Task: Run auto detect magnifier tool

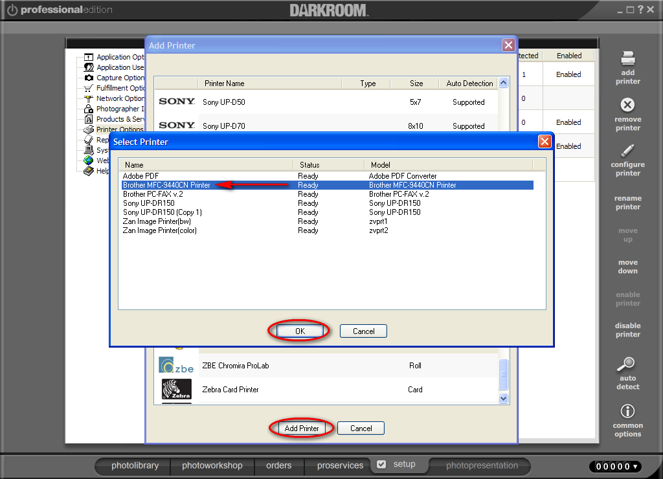Action: pos(626,364)
